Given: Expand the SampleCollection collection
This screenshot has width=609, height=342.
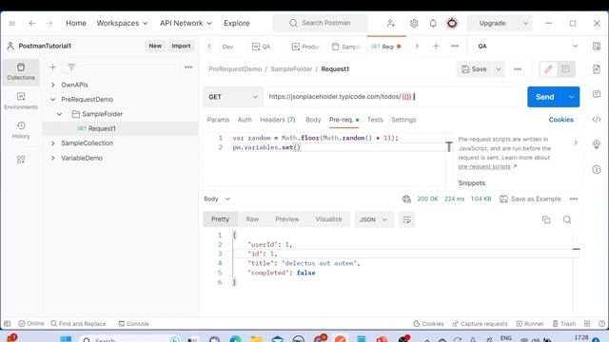Looking at the screenshot, I should [x=53, y=143].
